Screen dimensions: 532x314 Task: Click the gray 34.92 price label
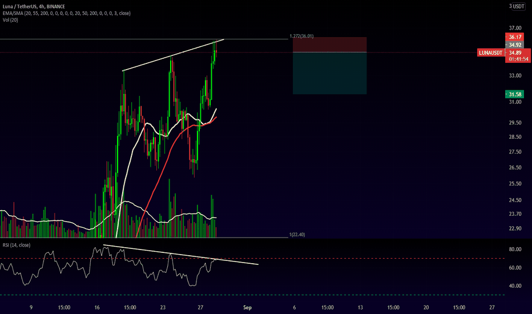click(515, 45)
